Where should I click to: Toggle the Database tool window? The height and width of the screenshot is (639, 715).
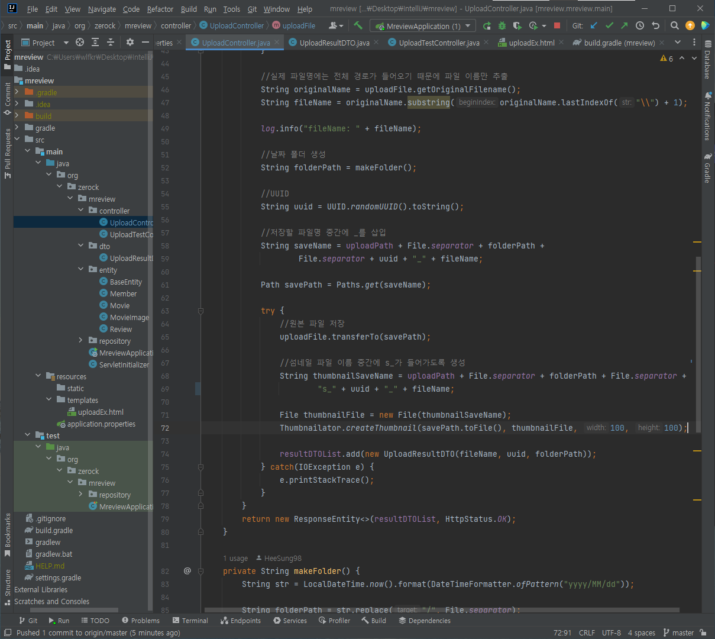tap(707, 60)
